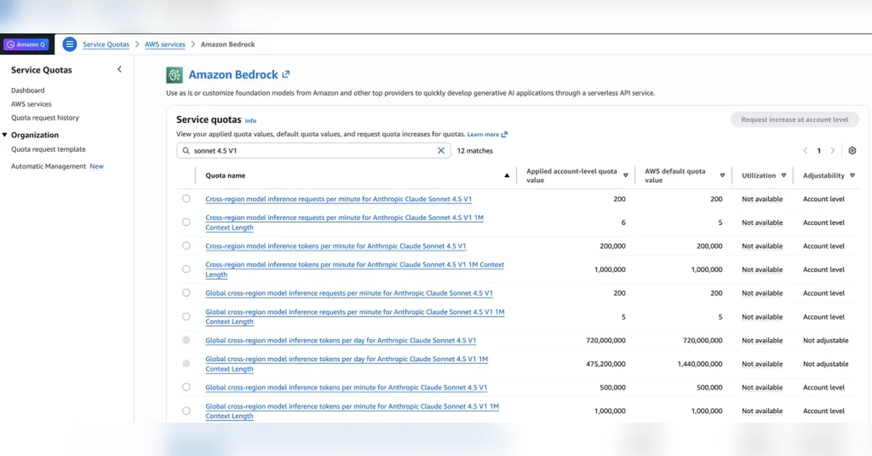Open Dashboard in the side navigation
The width and height of the screenshot is (872, 456).
click(28, 91)
